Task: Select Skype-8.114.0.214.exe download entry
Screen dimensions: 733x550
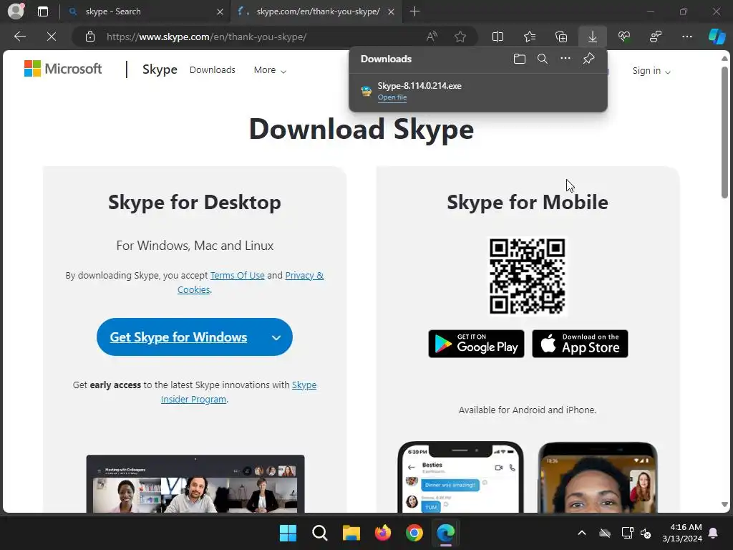Action: pos(477,91)
